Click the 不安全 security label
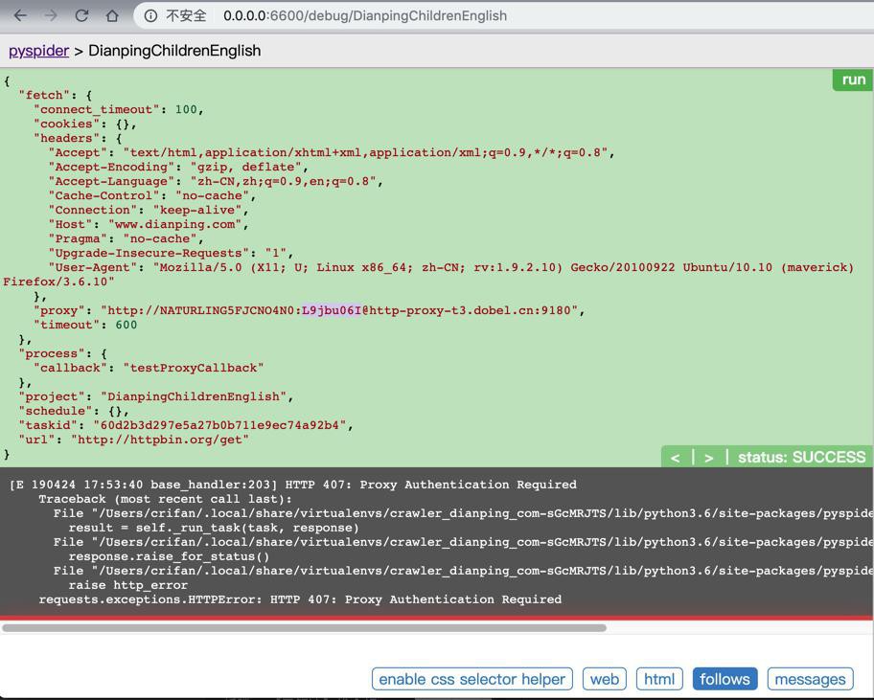 tap(186, 15)
